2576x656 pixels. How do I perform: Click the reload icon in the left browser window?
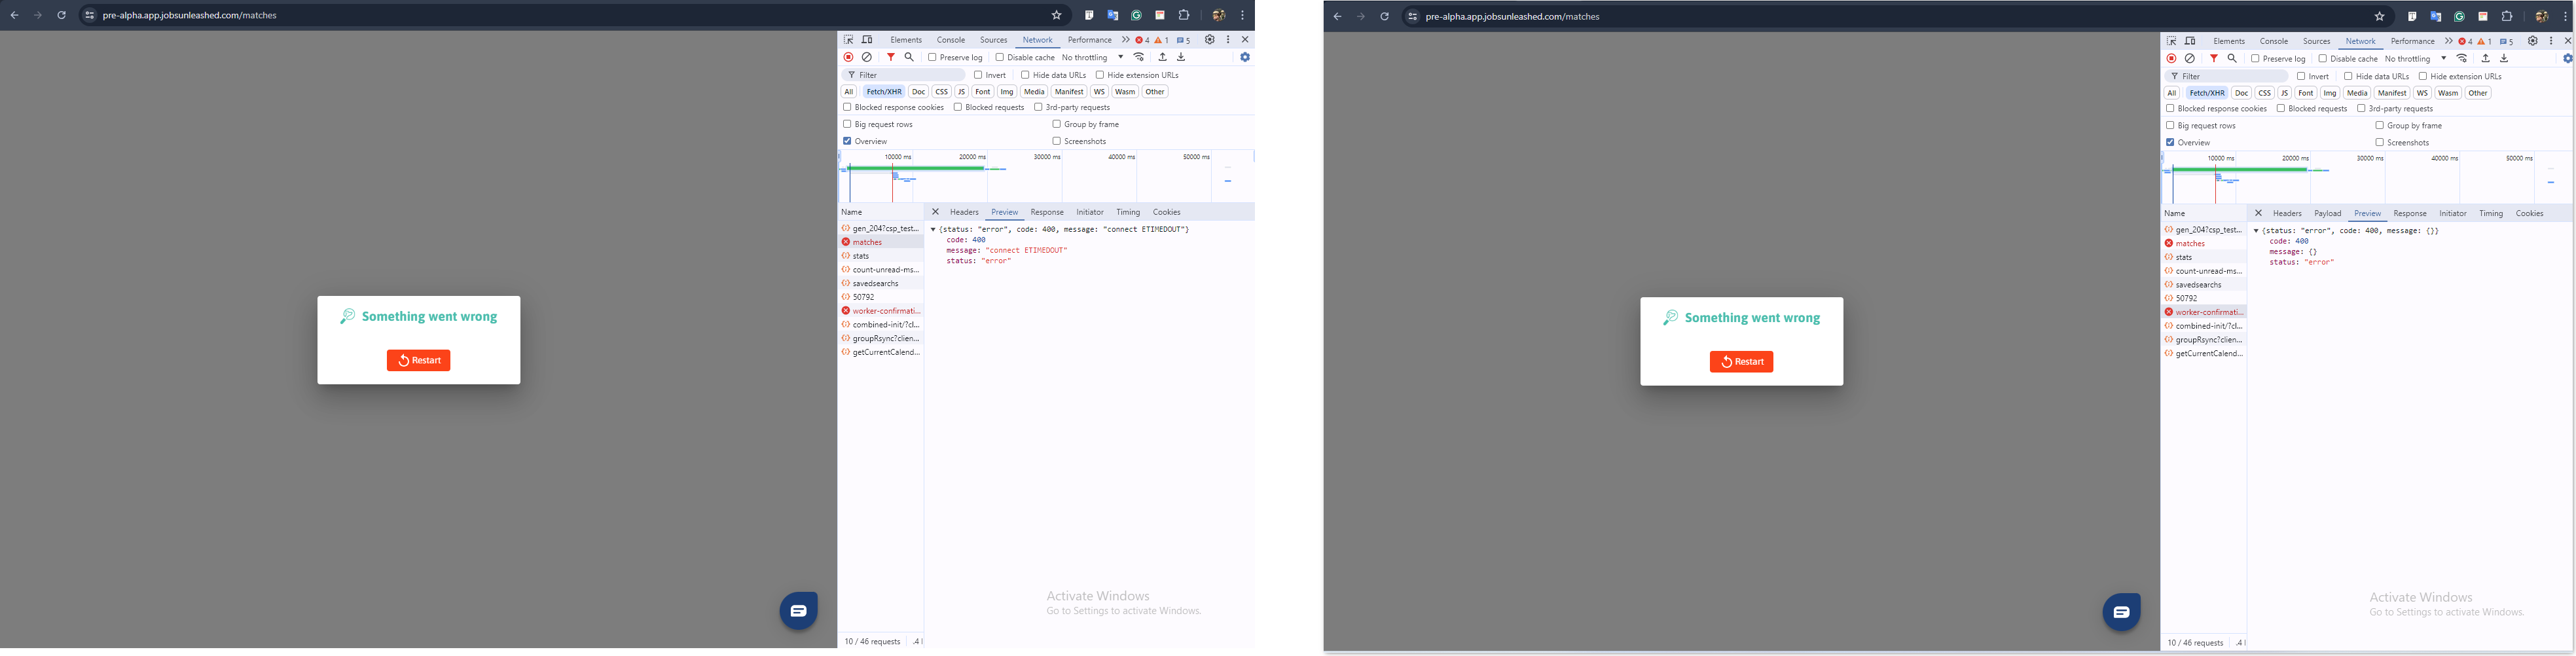pyautogui.click(x=61, y=15)
